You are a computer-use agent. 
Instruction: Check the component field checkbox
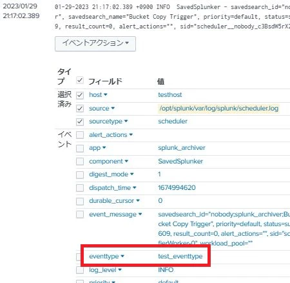pos(80,162)
